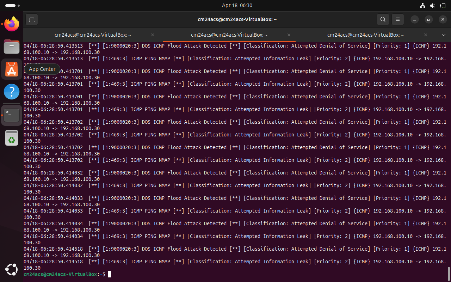Close the third terminal tab
451x282 pixels.
425,35
